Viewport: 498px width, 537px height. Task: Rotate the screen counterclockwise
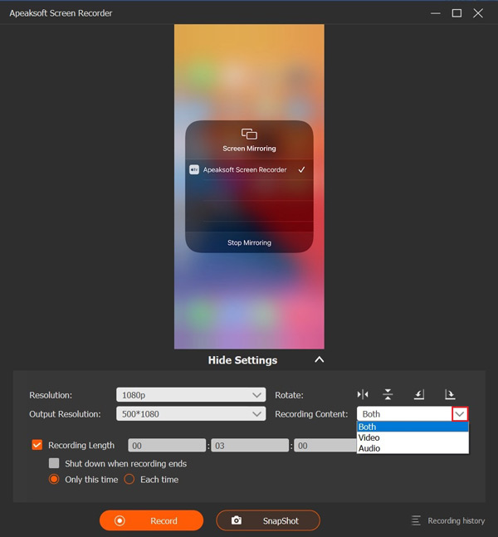419,394
